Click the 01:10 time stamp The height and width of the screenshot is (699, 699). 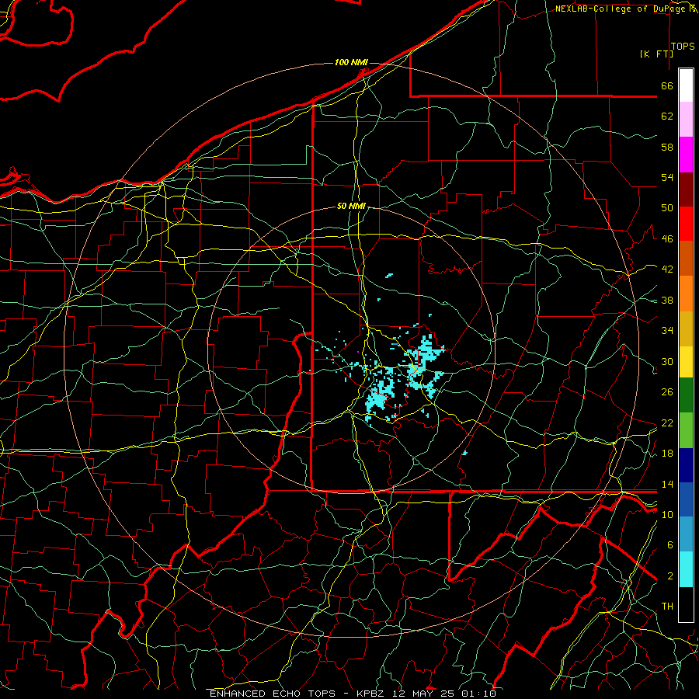(x=478, y=694)
